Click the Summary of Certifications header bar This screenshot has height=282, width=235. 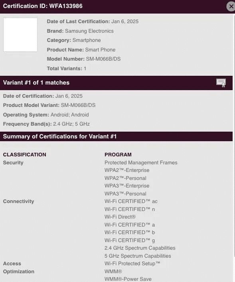pos(116,136)
